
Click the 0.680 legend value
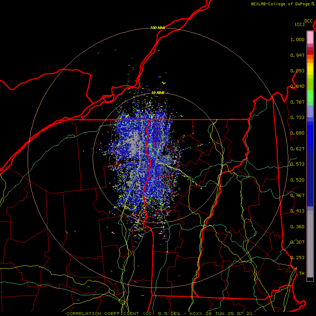(x=297, y=133)
